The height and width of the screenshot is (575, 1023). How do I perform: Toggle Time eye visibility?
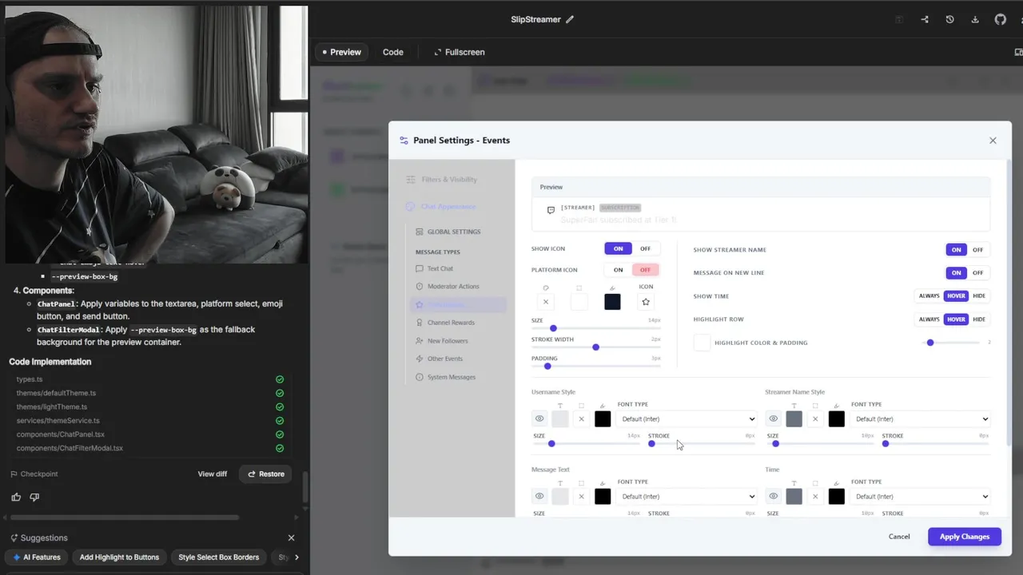tap(774, 496)
